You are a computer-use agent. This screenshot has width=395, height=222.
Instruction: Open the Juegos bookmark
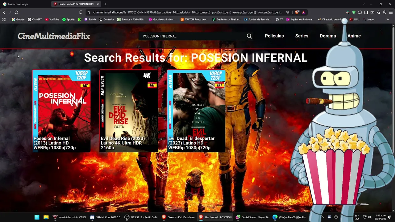coord(369,19)
